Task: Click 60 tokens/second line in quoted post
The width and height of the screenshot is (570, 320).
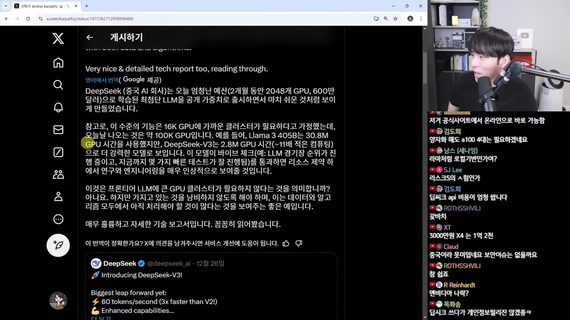Action: [x=154, y=302]
